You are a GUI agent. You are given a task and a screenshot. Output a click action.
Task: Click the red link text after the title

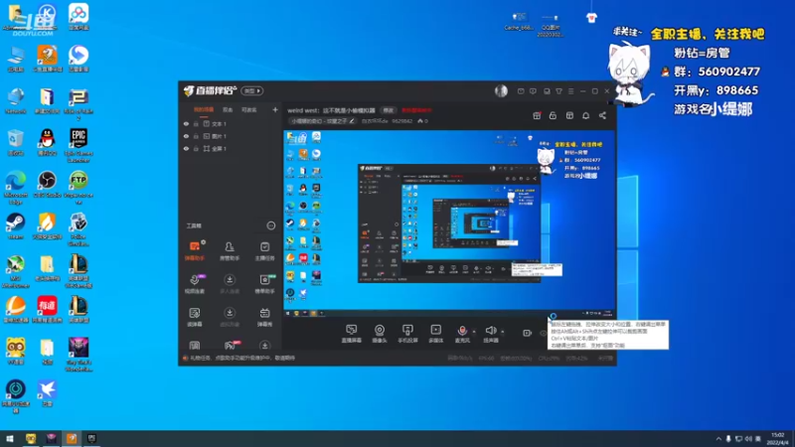point(416,110)
